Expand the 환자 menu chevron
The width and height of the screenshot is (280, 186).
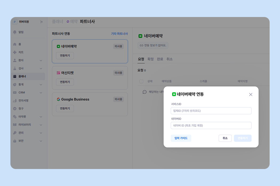point(41,61)
